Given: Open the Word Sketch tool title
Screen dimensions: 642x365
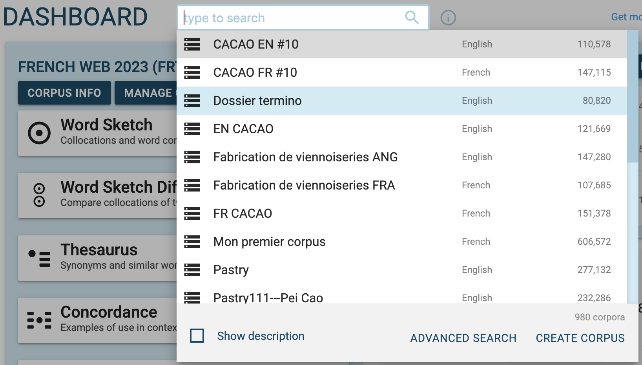Looking at the screenshot, I should (x=106, y=125).
